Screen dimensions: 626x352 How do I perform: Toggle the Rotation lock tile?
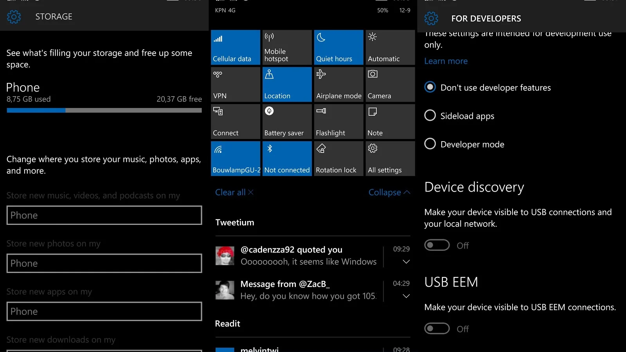(338, 158)
